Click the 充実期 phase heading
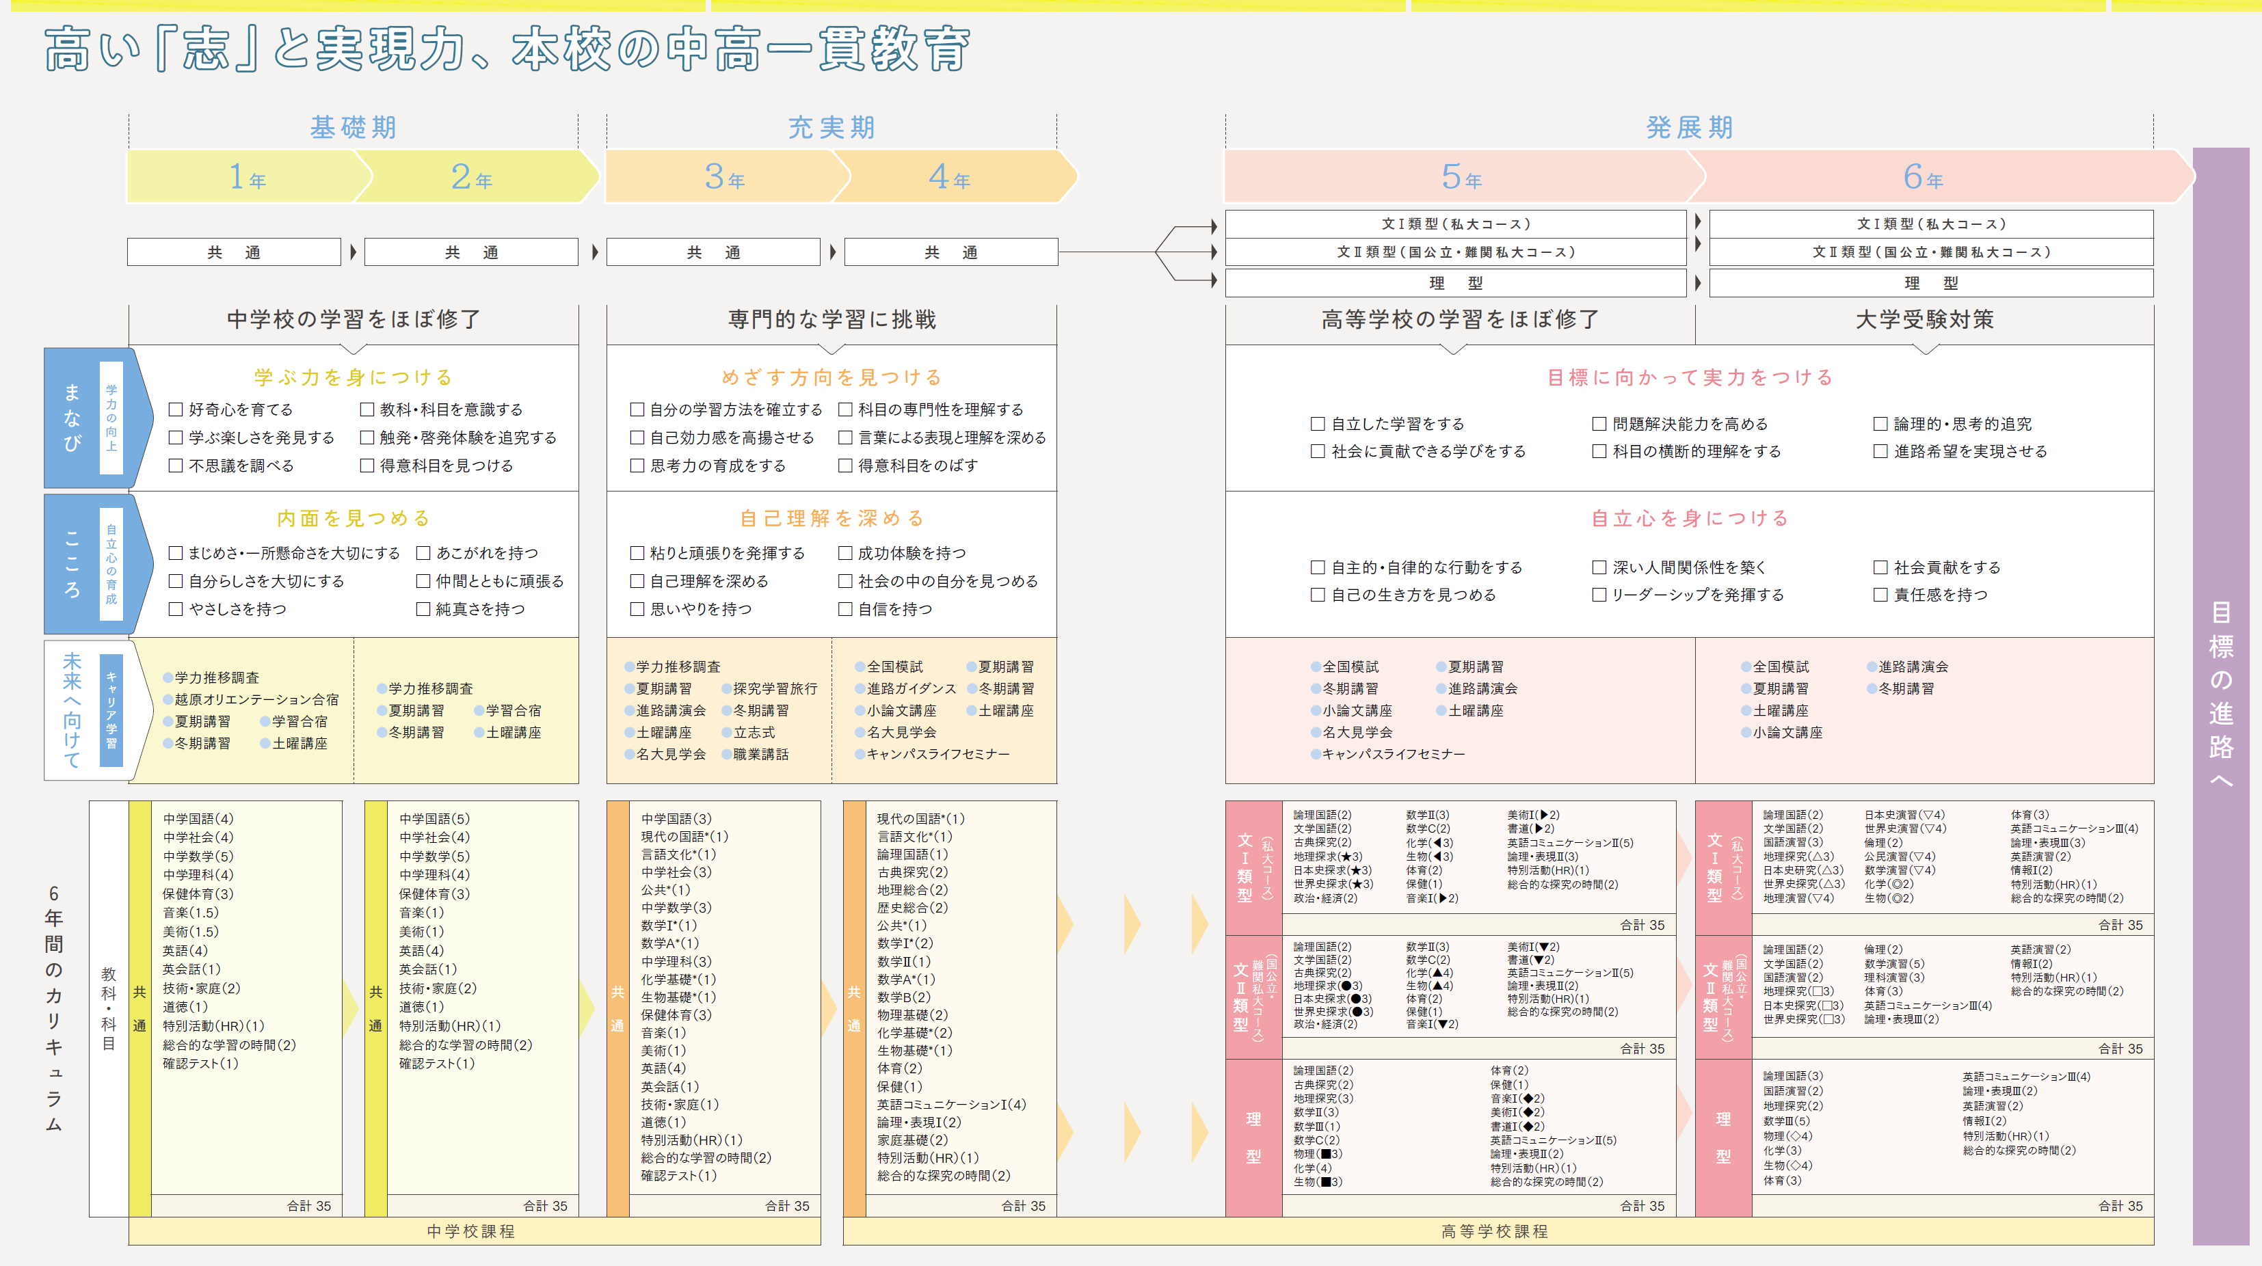The width and height of the screenshot is (2262, 1266). 831,129
